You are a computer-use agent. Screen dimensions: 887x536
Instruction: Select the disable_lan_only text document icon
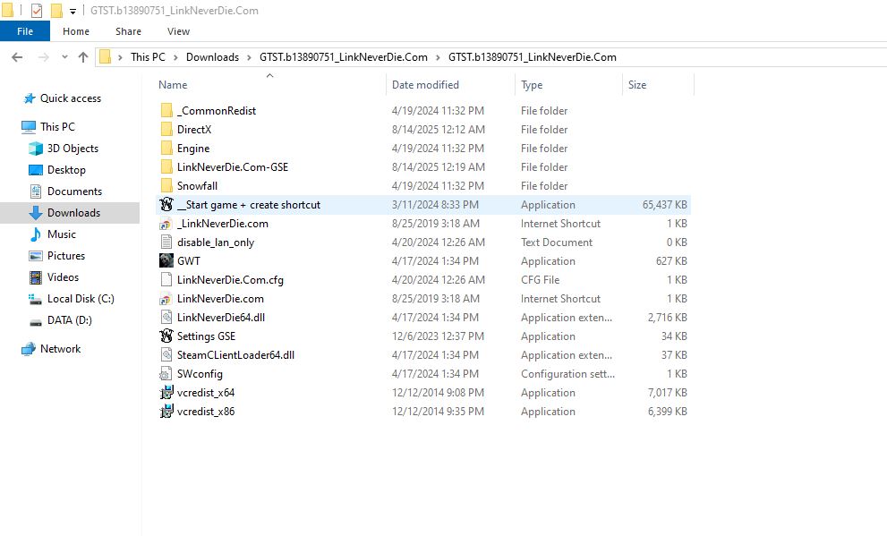tap(166, 242)
